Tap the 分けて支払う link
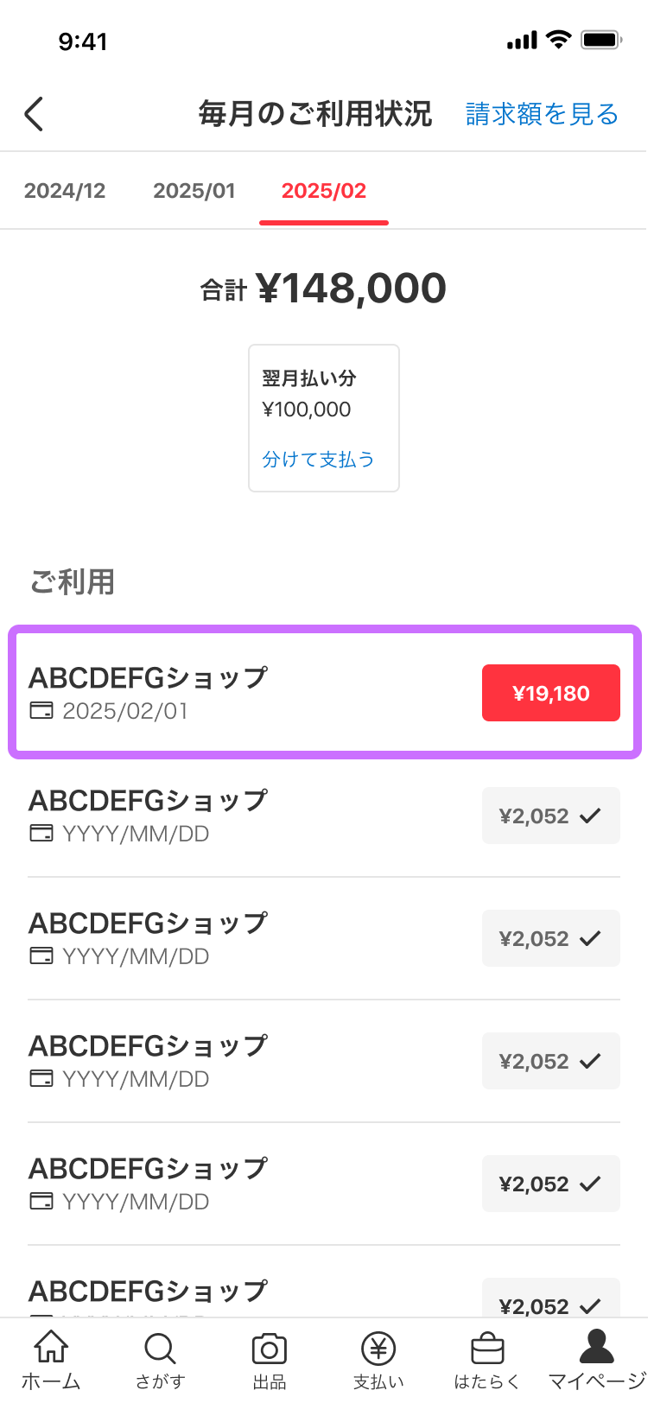This screenshot has width=654, height=1403. pos(319,459)
